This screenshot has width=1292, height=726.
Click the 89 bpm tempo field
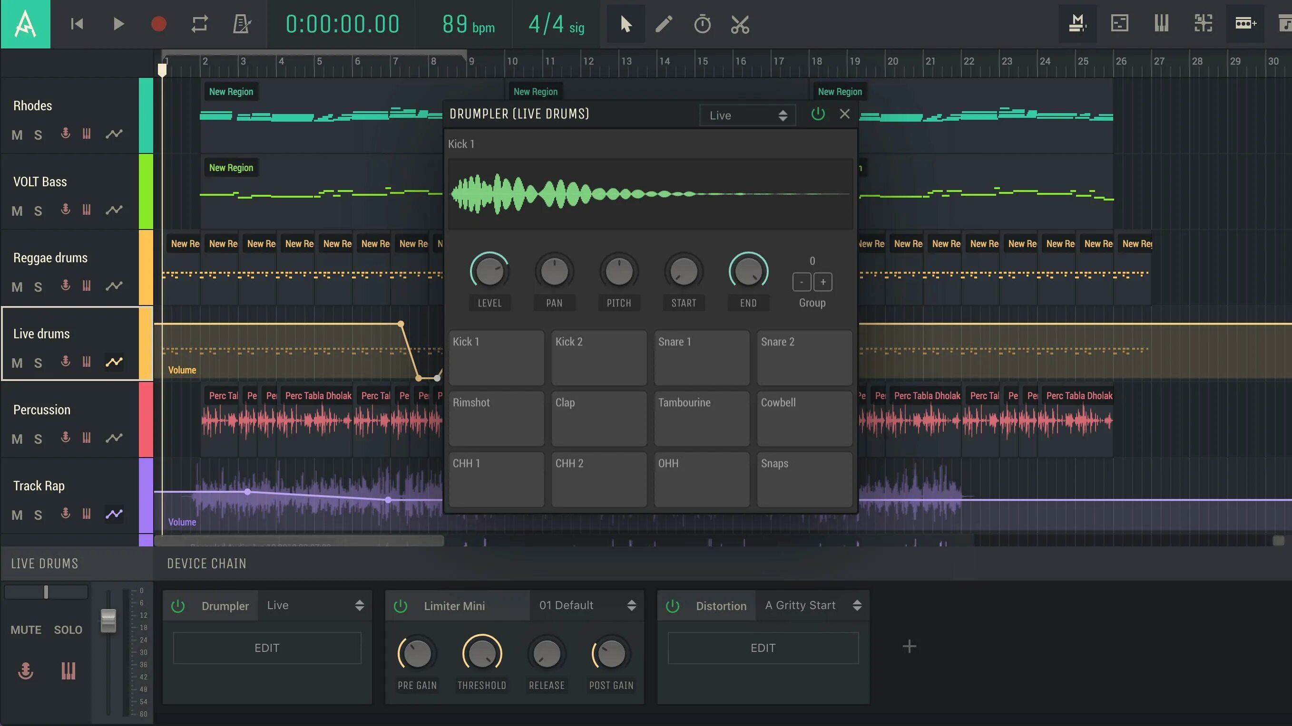[468, 24]
